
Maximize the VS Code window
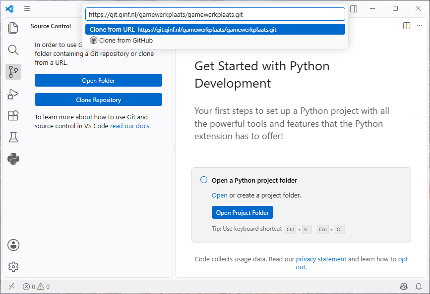[x=395, y=8]
